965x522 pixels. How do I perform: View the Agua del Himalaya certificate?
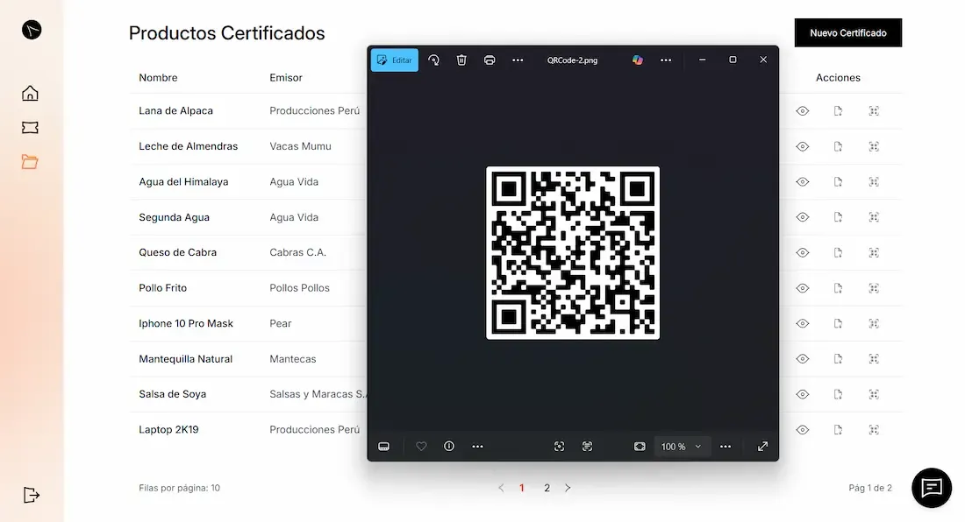(x=803, y=182)
